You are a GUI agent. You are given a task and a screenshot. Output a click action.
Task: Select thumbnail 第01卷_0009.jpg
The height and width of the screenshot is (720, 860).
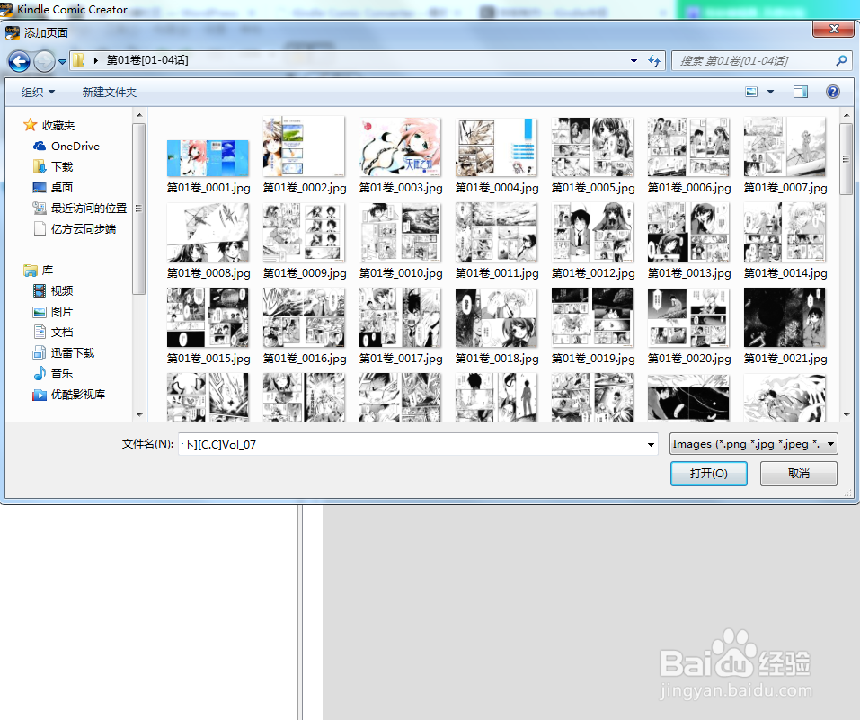304,232
